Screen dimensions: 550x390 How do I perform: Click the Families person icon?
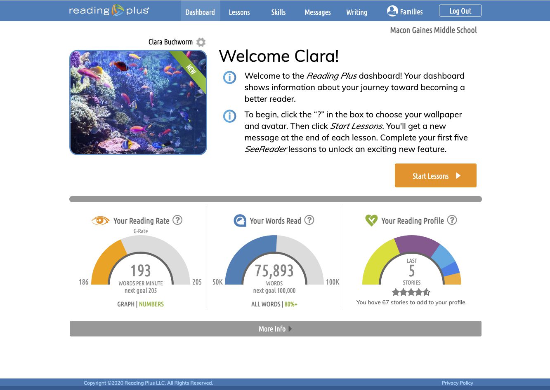(x=392, y=11)
